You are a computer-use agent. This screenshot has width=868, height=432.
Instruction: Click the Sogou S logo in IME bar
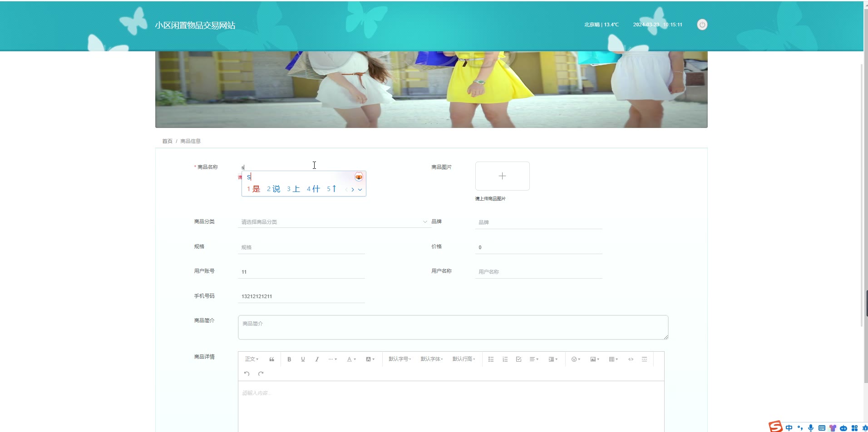tap(776, 427)
